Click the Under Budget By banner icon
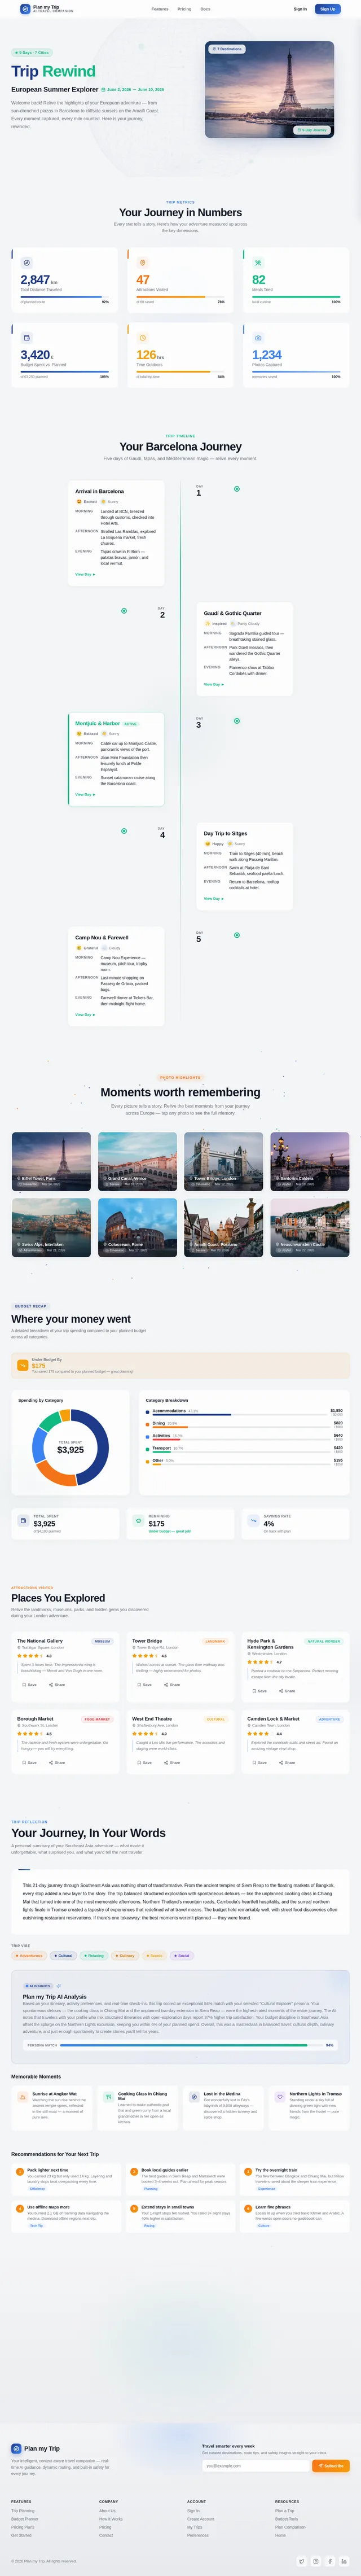Viewport: 361px width, 2576px height. (23, 1365)
